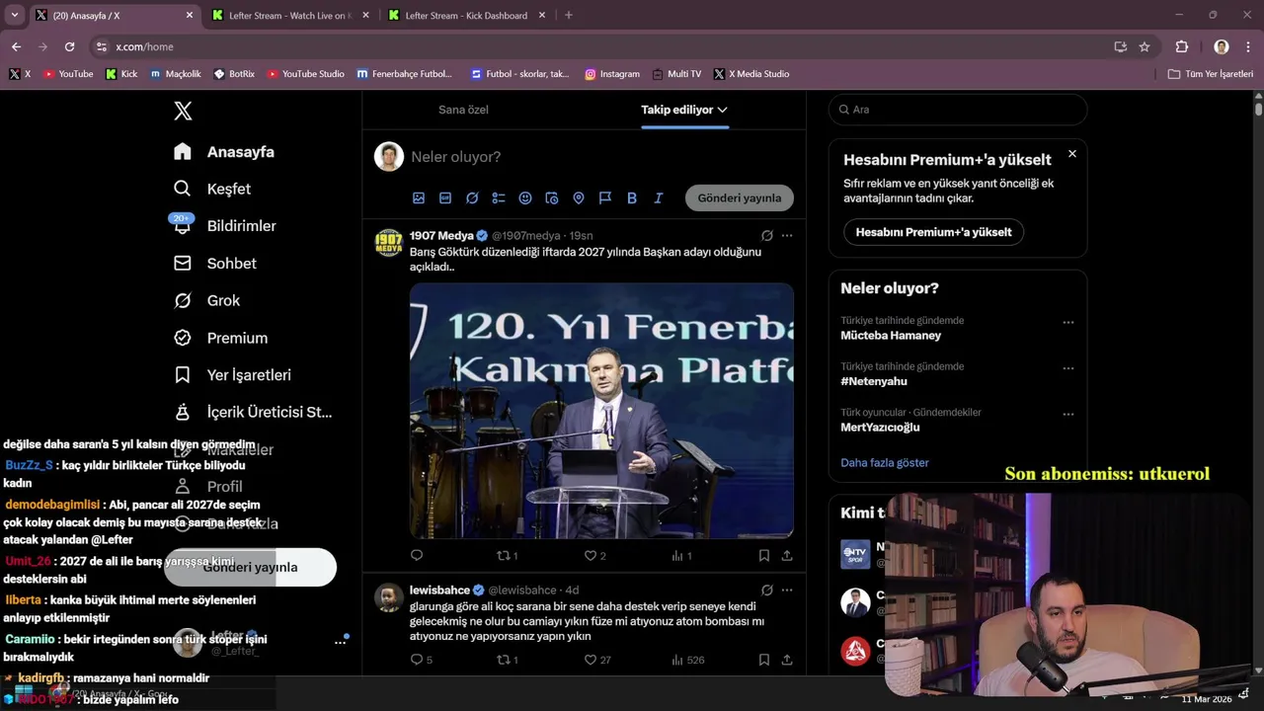
Task: Open options for #Netenyahu trend
Action: pos(1067,368)
